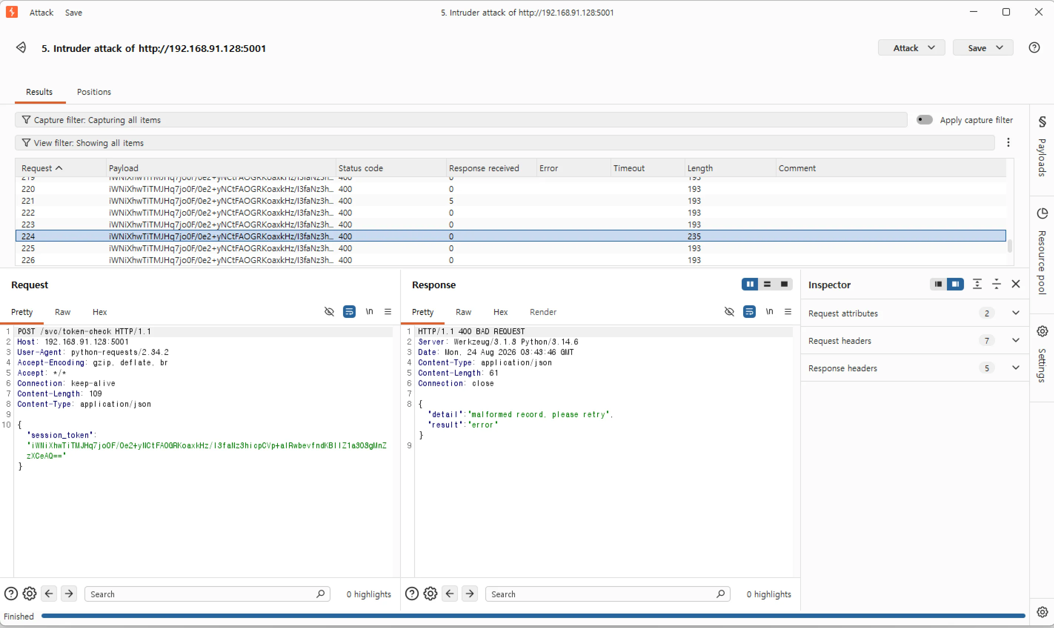Sort by the Request column header
The height and width of the screenshot is (628, 1054).
pyautogui.click(x=60, y=168)
